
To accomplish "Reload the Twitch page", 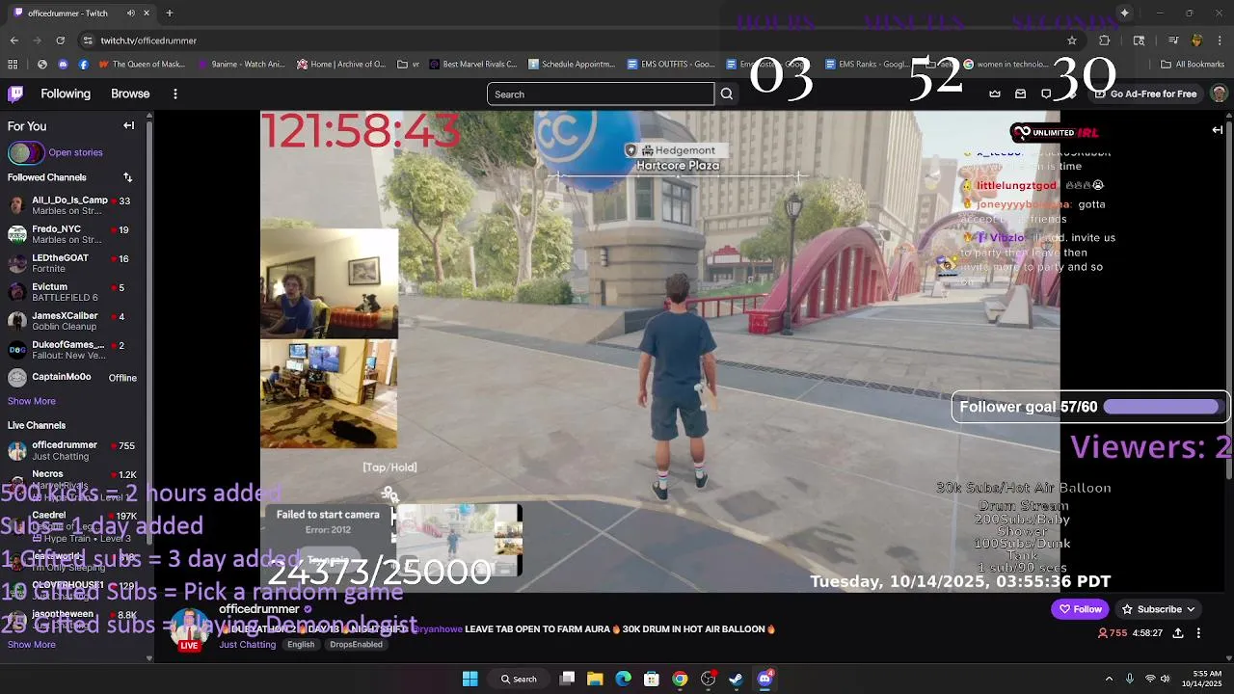I will (x=60, y=40).
